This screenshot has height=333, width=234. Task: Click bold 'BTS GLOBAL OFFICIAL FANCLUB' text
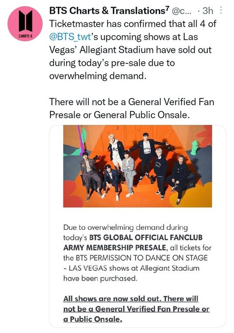click(x=146, y=237)
